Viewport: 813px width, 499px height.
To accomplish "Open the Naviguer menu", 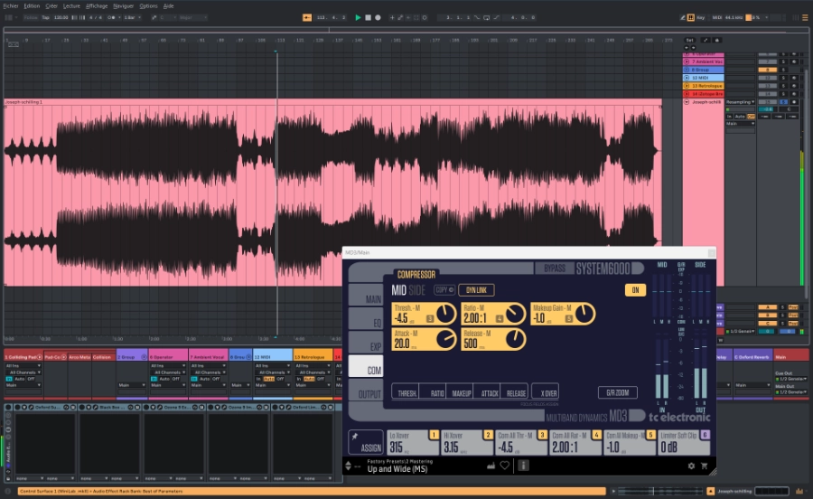I will click(x=124, y=5).
